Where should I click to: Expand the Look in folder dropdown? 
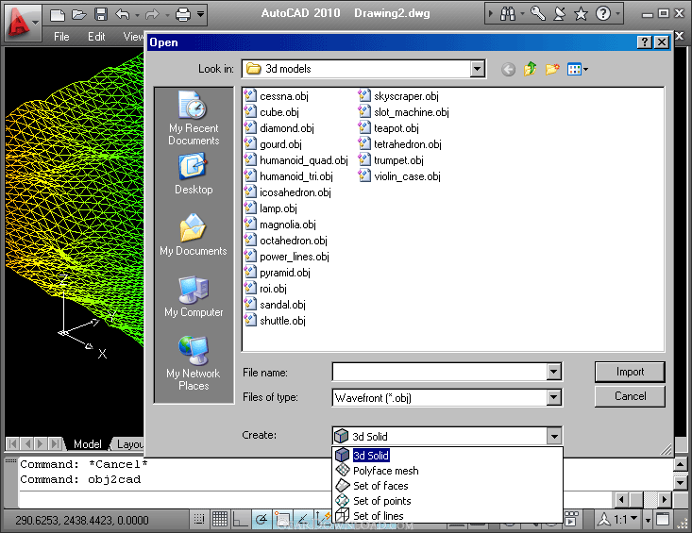click(477, 69)
